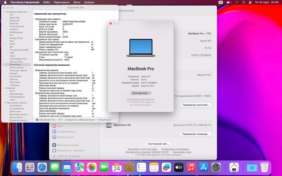Select Брандмауер in sidebar

(16, 94)
